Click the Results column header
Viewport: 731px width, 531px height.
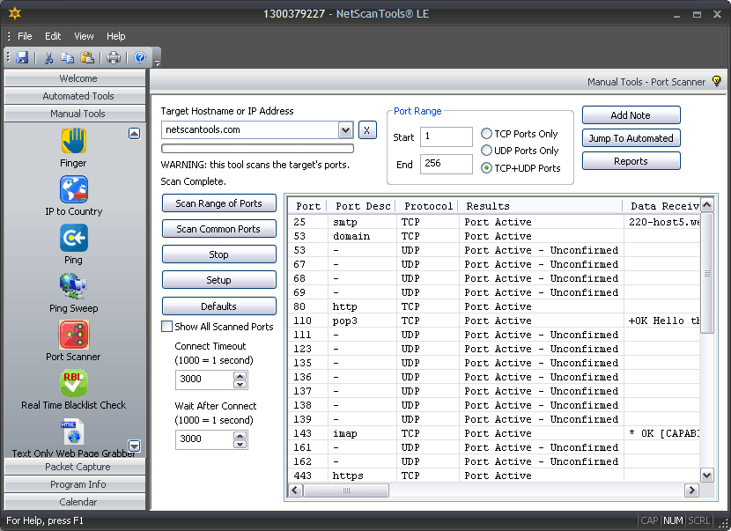pos(541,206)
